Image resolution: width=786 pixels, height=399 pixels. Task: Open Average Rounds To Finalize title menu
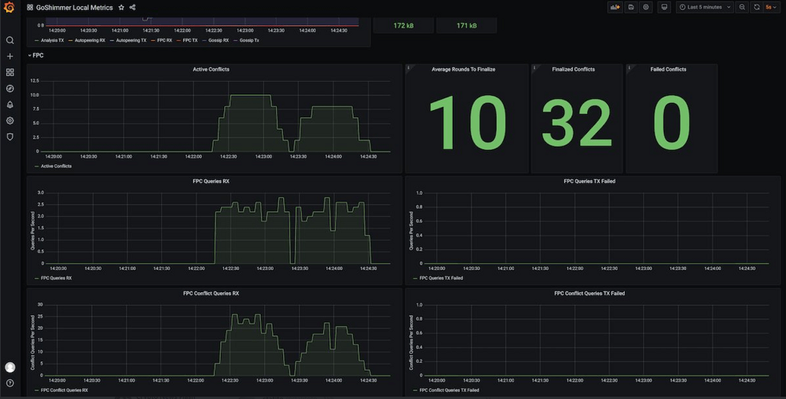coord(463,69)
